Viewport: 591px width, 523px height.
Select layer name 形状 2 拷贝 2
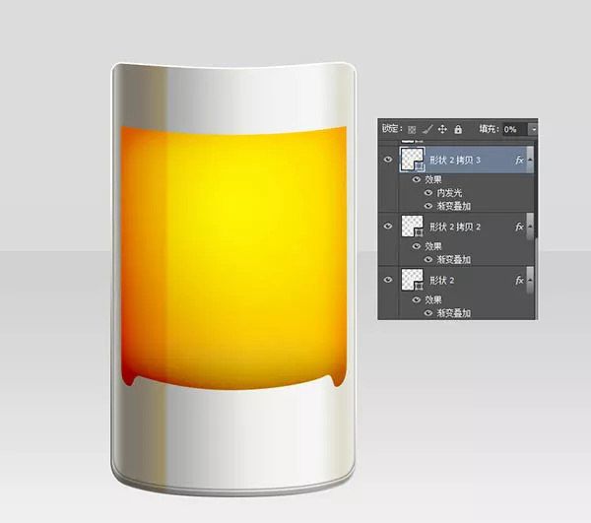(x=455, y=227)
